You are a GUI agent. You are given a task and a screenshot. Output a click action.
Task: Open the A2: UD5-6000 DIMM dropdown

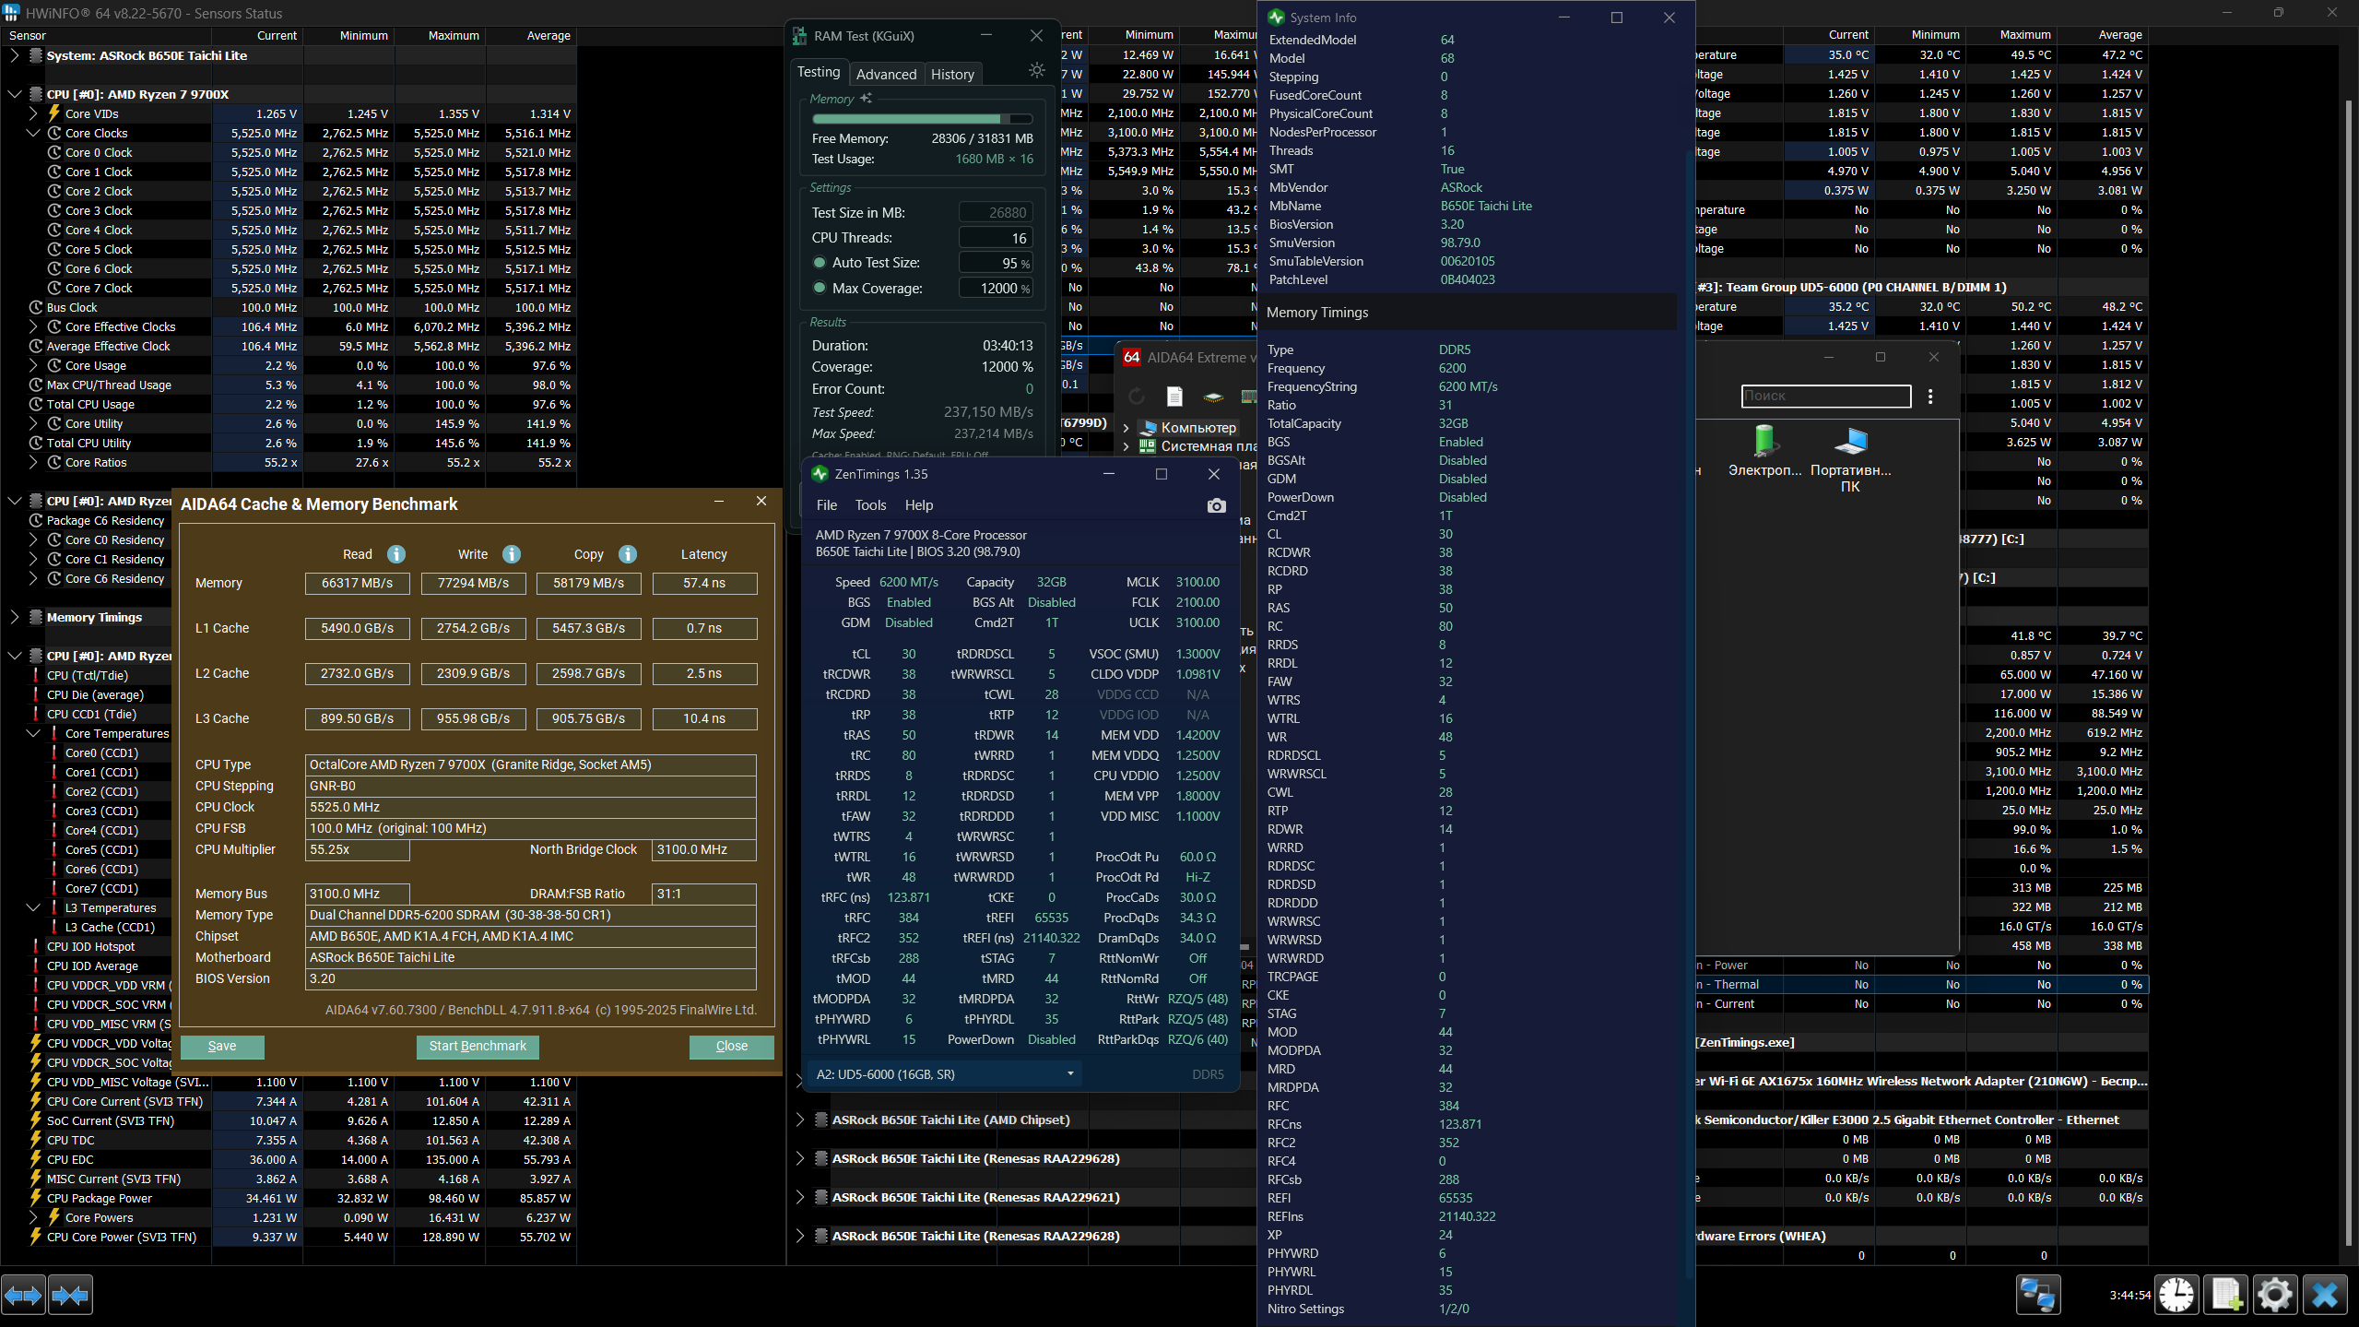[x=944, y=1074]
